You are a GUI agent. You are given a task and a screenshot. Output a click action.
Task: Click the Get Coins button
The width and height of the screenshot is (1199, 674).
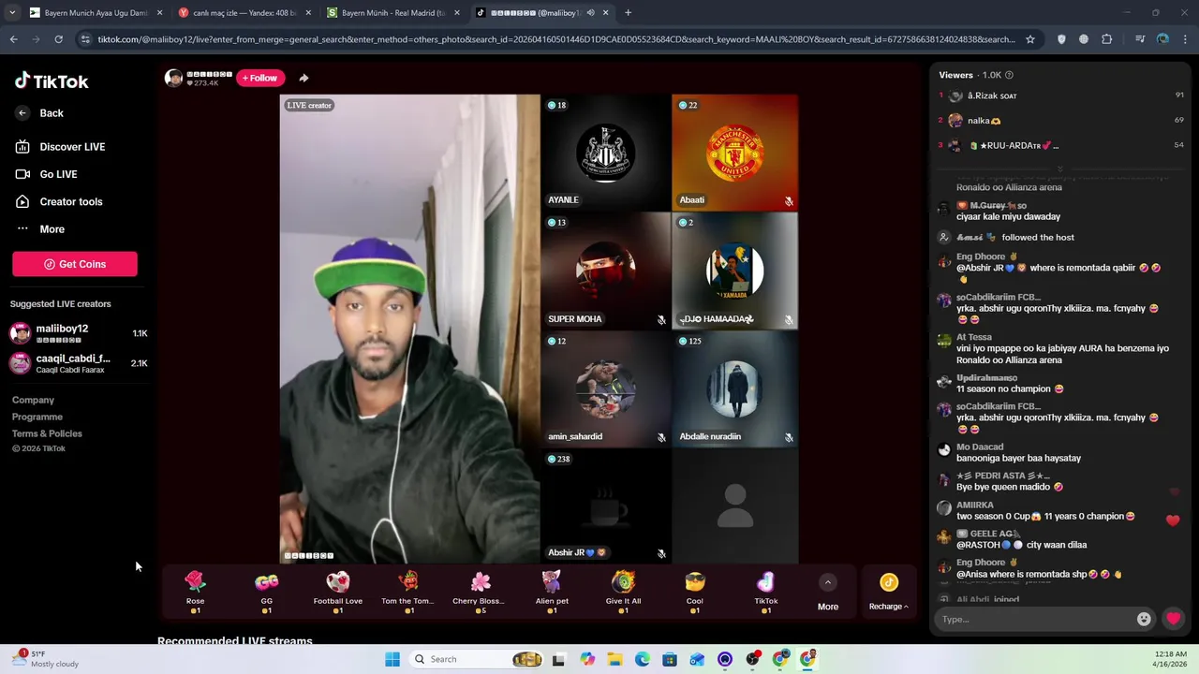[x=75, y=264]
